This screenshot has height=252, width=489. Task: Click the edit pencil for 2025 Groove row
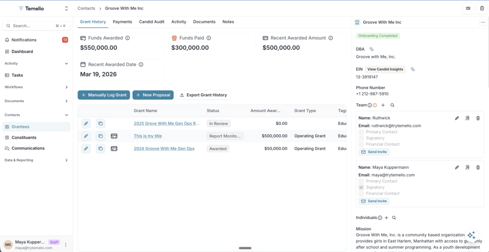click(86, 124)
